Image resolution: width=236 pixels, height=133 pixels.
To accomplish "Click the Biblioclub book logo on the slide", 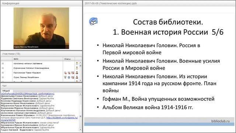I will (93, 21).
